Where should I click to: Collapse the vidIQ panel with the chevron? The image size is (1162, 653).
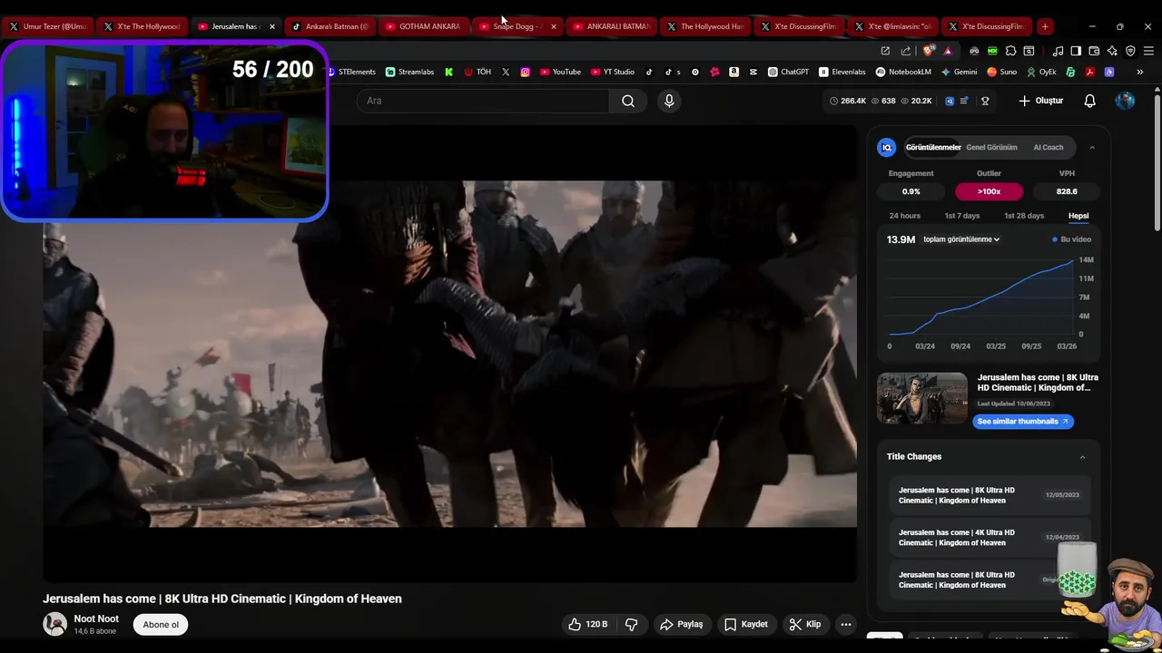coord(1092,147)
